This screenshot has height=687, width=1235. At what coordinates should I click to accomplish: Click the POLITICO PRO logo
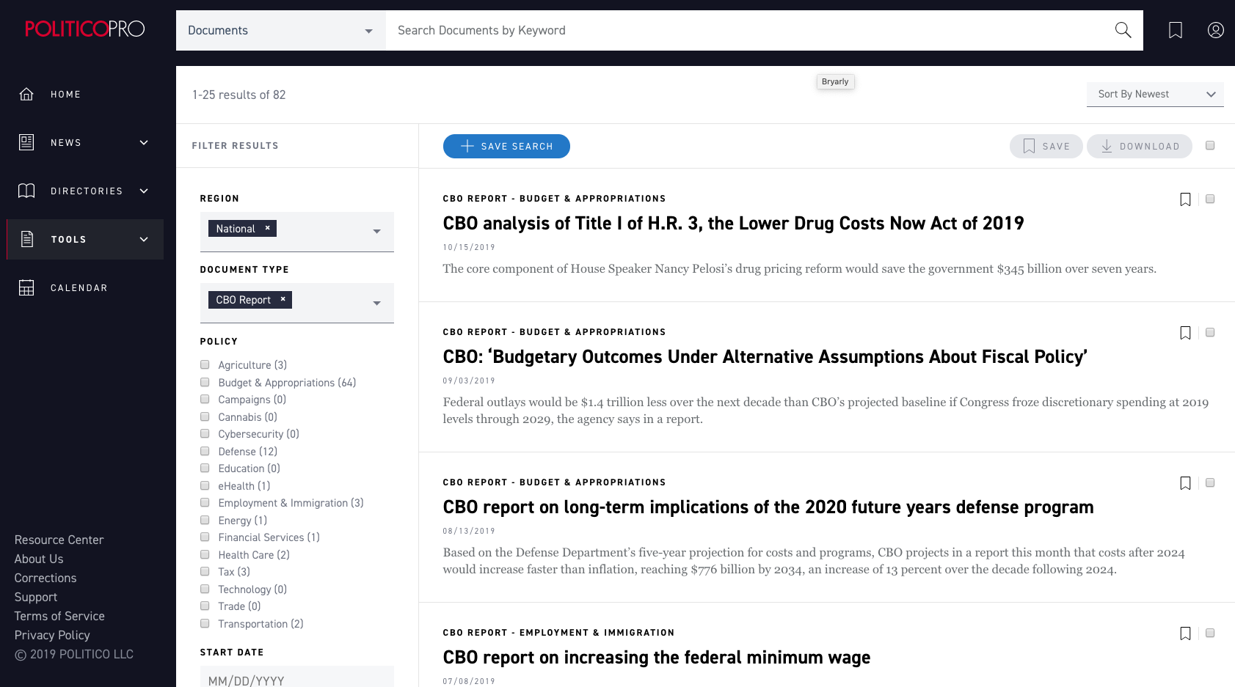point(85,29)
